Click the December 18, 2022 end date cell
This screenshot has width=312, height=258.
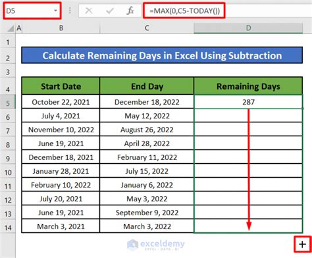pyautogui.click(x=147, y=102)
